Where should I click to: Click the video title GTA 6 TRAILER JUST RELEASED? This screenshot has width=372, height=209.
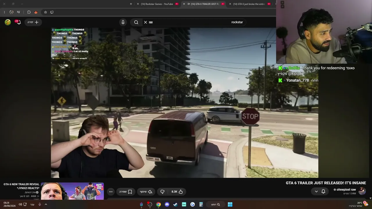(326, 183)
